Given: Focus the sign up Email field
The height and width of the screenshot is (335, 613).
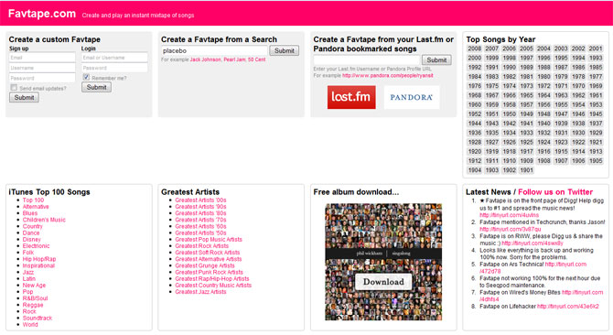Looking at the screenshot, I should pyautogui.click(x=42, y=58).
